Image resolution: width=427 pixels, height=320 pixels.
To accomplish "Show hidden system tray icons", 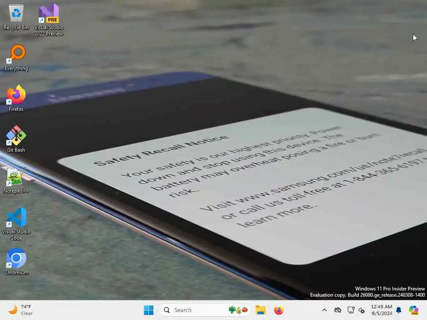I will [324, 310].
